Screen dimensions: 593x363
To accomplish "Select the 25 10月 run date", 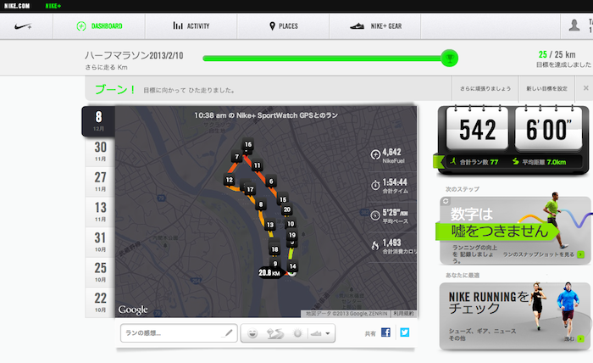I will pos(100,272).
